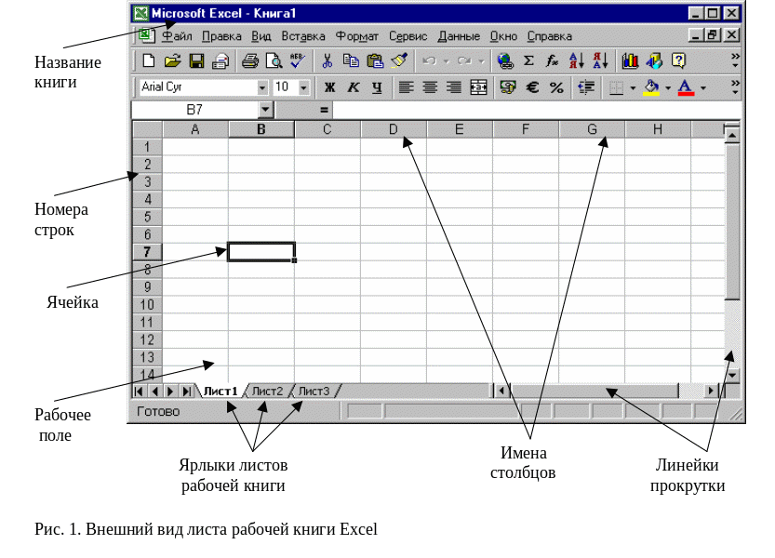Viewport: 775px width, 558px height.
Task: Toggle align left
Action: coord(406,87)
